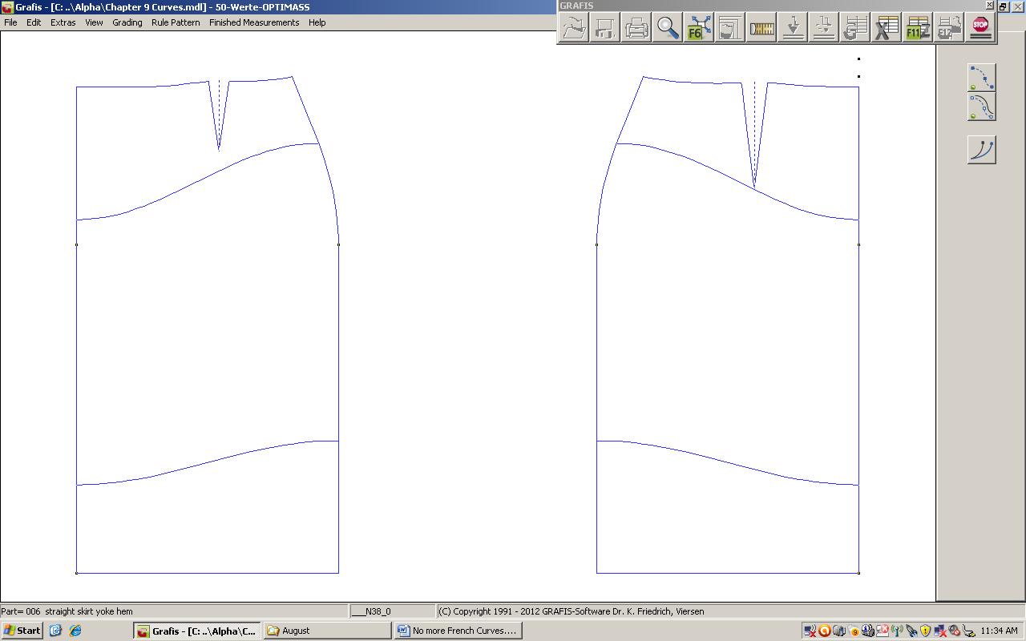1026x641 pixels.
Task: Switch to Grafis taskbar button
Action: (197, 631)
